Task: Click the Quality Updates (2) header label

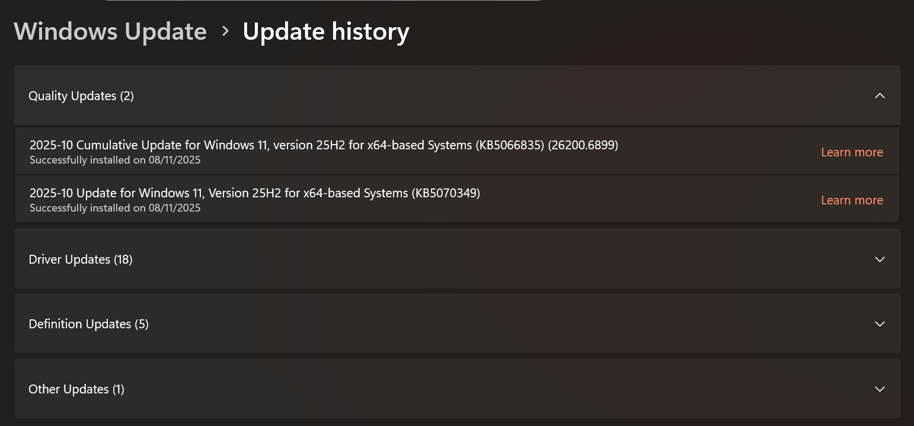Action: [81, 96]
